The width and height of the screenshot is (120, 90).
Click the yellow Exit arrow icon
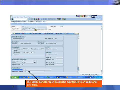tap(37, 19)
